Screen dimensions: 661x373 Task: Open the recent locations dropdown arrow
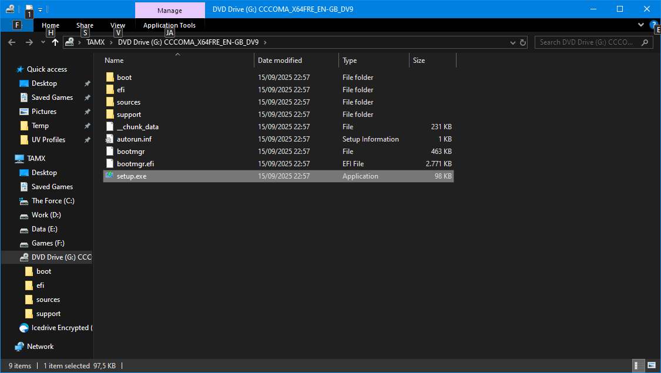(43, 42)
